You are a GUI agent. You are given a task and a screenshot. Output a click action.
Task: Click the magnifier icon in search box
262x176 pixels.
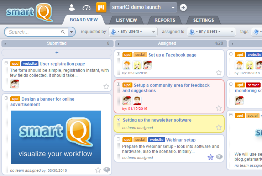tap(63, 32)
